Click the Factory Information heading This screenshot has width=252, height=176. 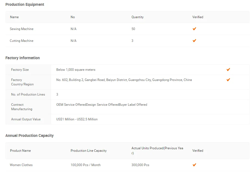23,58
